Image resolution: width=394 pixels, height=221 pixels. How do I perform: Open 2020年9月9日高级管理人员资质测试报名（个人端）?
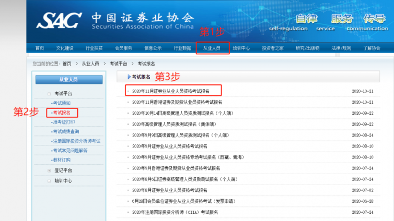click(181, 136)
